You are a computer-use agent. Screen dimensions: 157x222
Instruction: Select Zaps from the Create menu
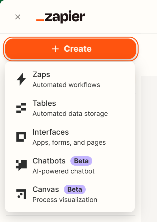(x=70, y=80)
